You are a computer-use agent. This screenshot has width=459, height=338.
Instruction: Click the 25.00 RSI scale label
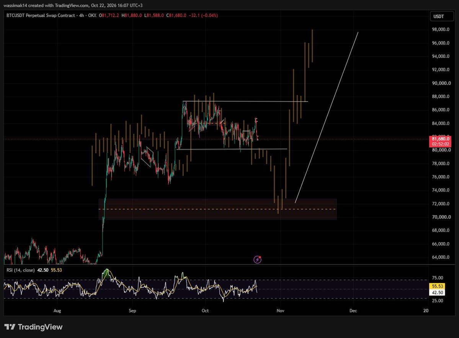pyautogui.click(x=437, y=300)
